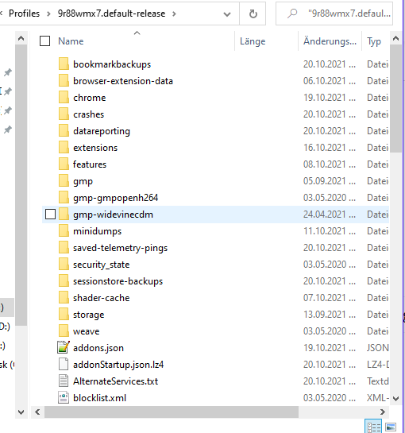The image size is (405, 433).
Task: Click the security_state folder icon
Action: pos(64,265)
